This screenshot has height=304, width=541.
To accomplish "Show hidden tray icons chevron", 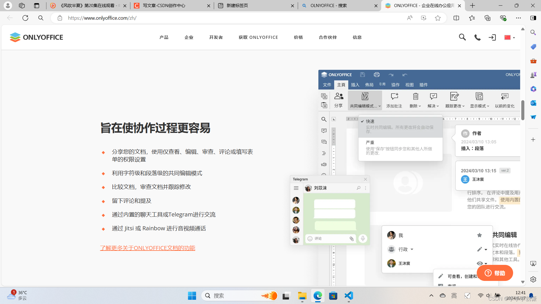I will [x=431, y=296].
